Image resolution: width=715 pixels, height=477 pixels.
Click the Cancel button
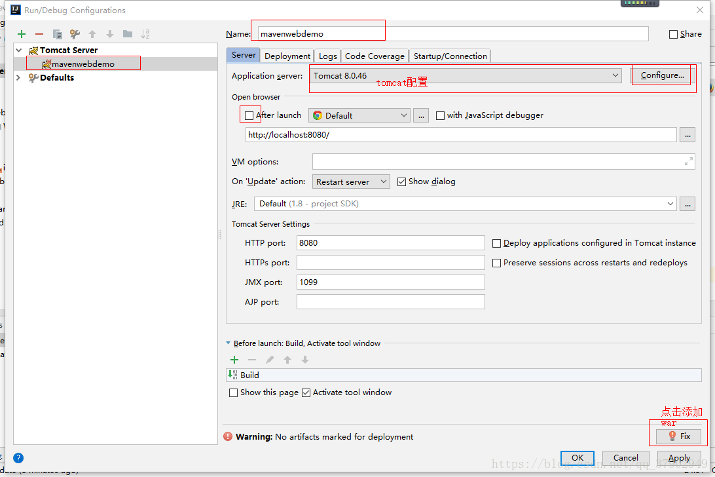coord(626,458)
